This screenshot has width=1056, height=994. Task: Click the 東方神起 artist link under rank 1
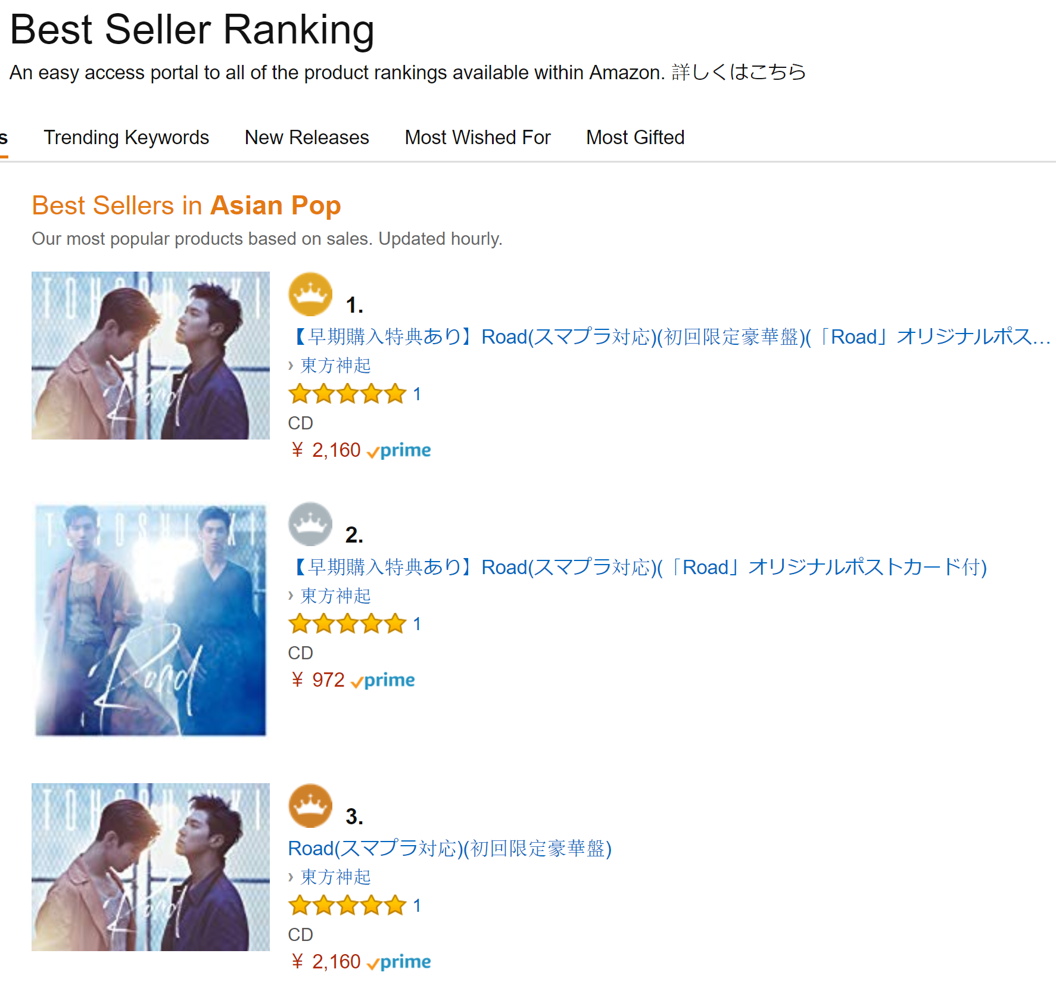click(x=335, y=366)
